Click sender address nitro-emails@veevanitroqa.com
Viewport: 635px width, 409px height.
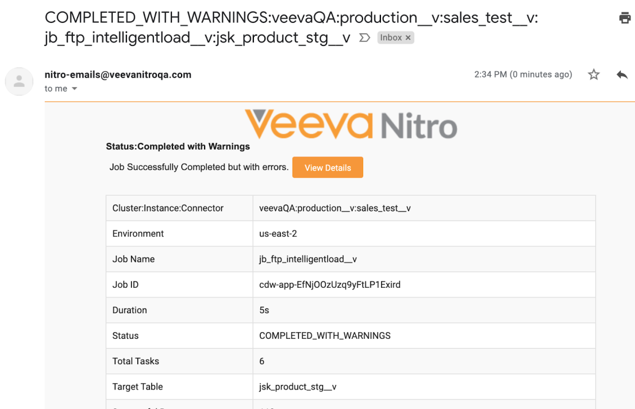(x=118, y=75)
